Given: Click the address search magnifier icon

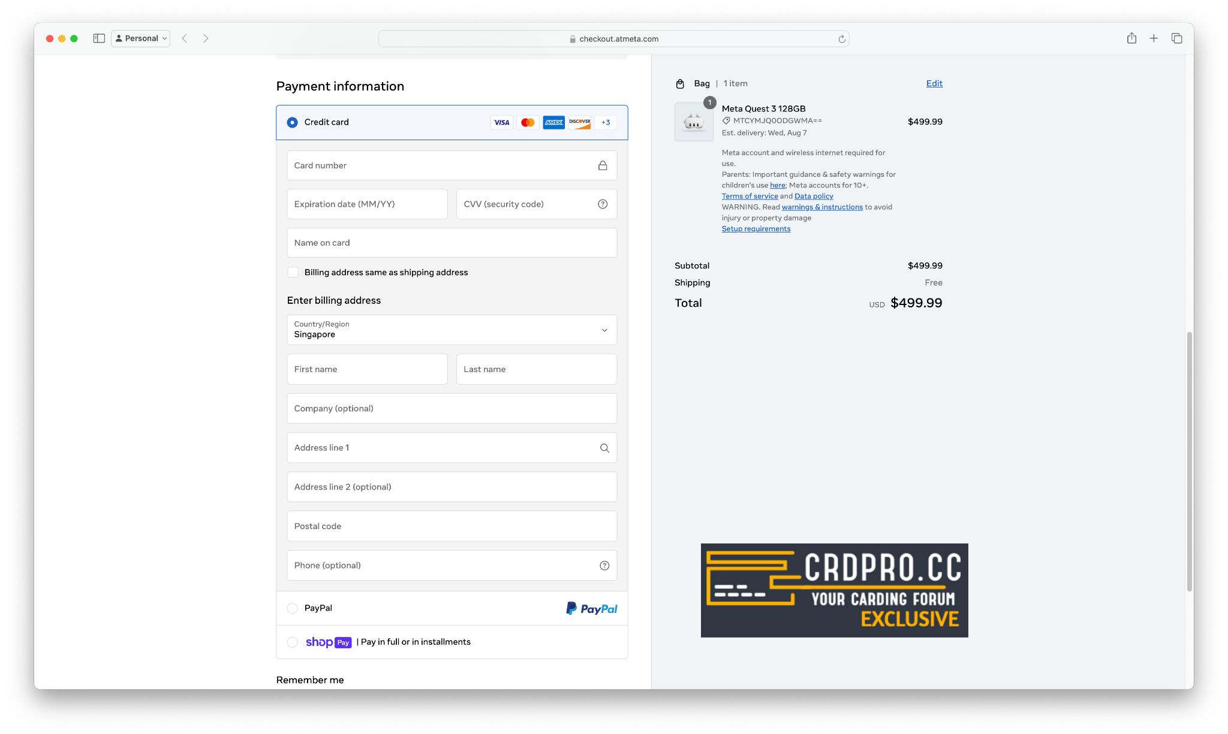Looking at the screenshot, I should [604, 448].
